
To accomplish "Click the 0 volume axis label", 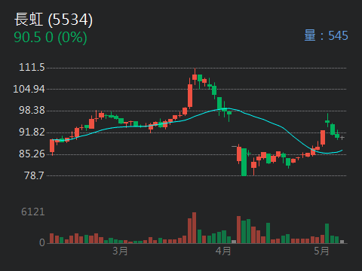I will tap(42, 242).
